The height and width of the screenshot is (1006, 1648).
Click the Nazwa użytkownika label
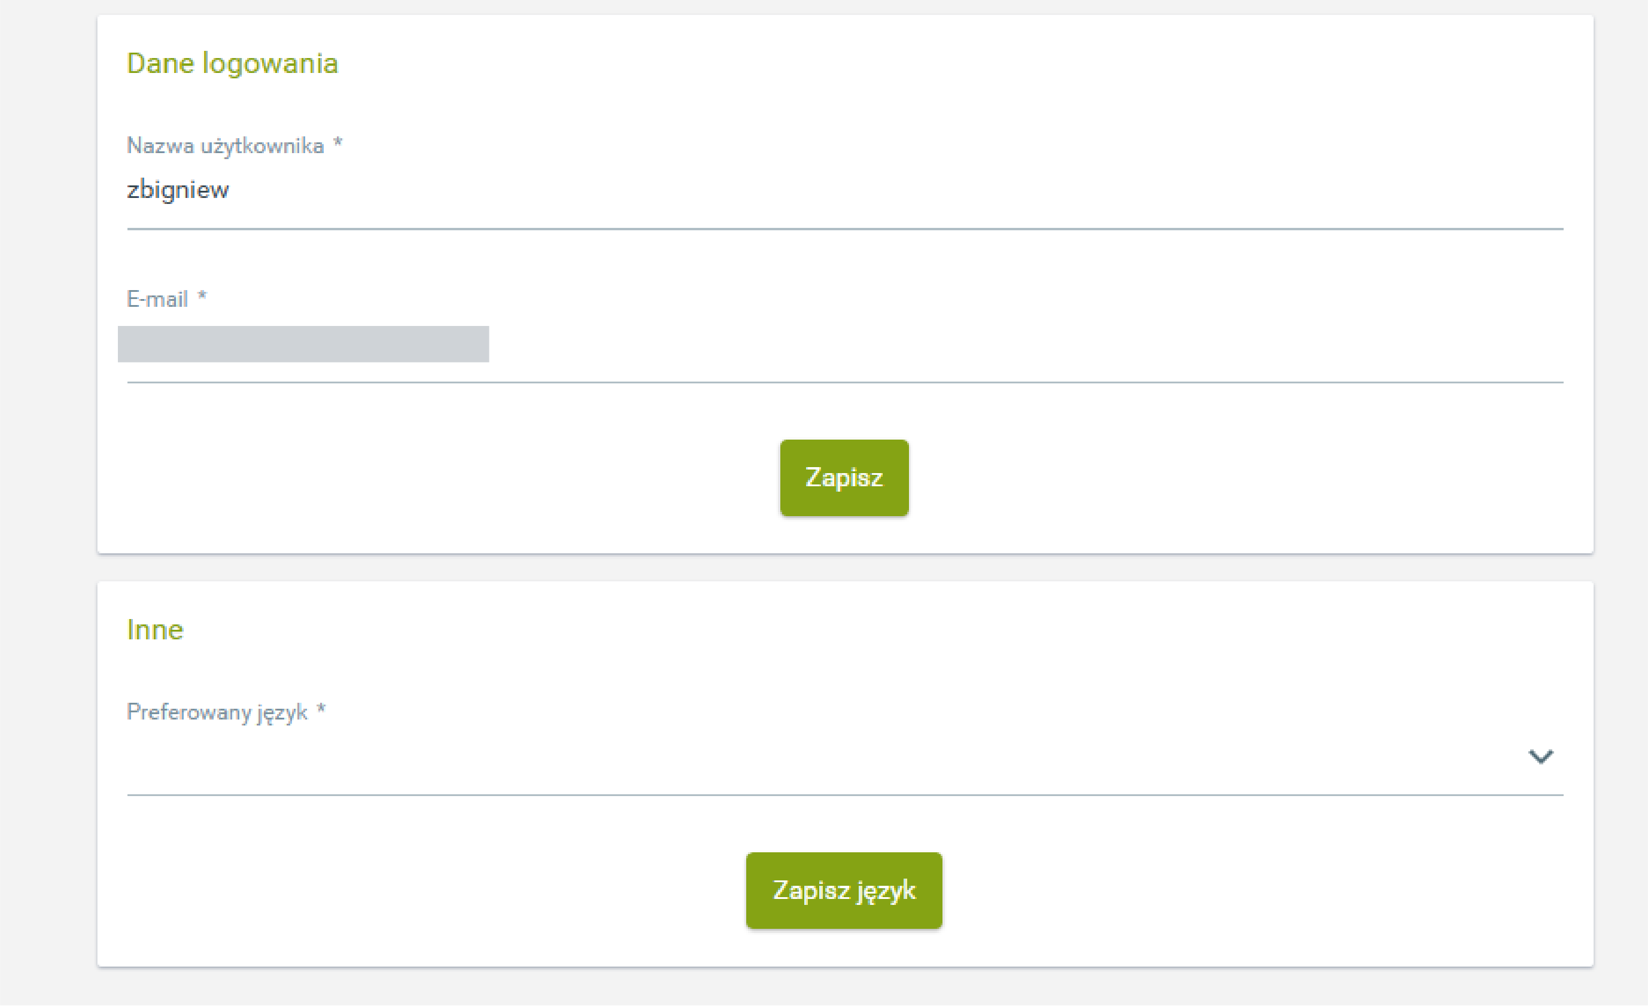[x=225, y=146]
